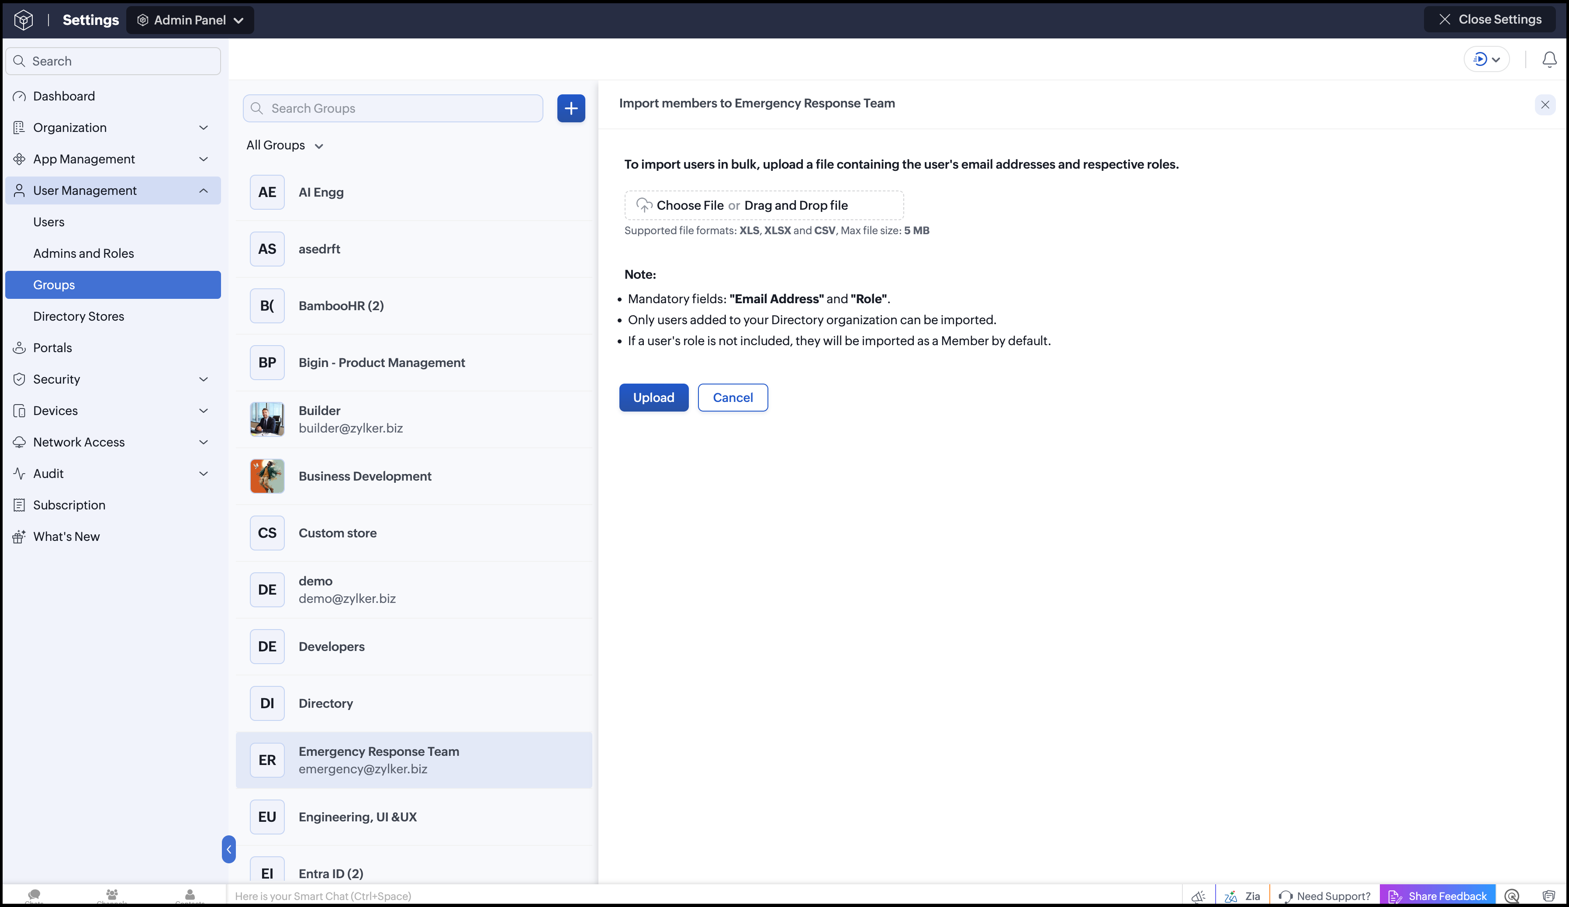Click the User Management person icon
The width and height of the screenshot is (1569, 907).
point(19,190)
